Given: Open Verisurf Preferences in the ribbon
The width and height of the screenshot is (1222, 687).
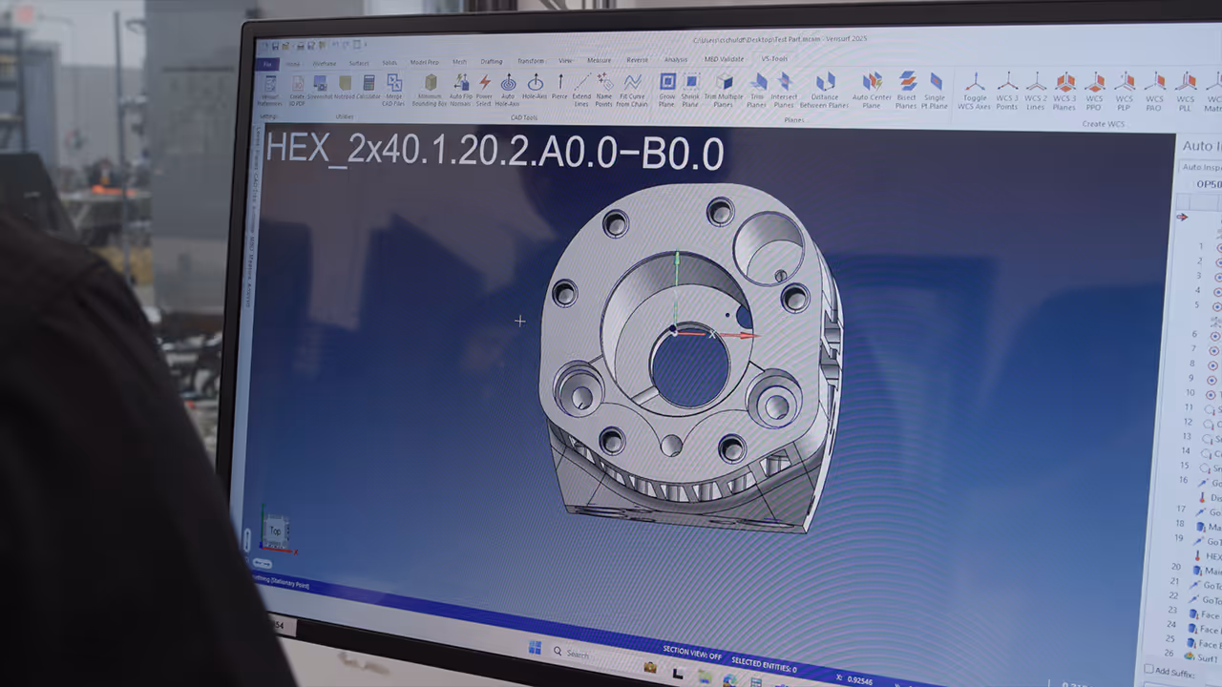Looking at the screenshot, I should [270, 92].
